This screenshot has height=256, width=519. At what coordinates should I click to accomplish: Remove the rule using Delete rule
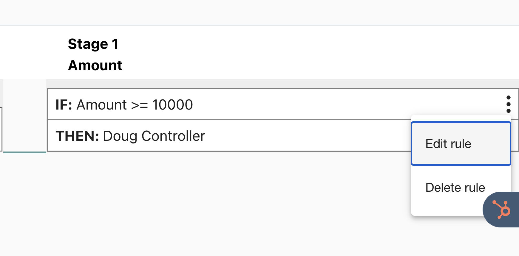pos(455,188)
